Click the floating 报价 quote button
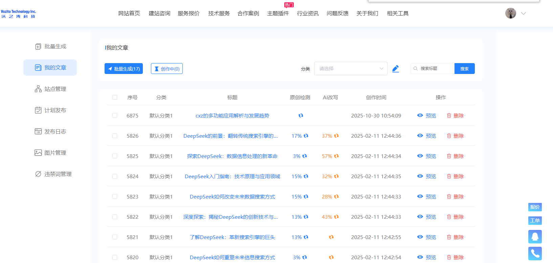Screen dimensions: 553x263 click(535, 207)
